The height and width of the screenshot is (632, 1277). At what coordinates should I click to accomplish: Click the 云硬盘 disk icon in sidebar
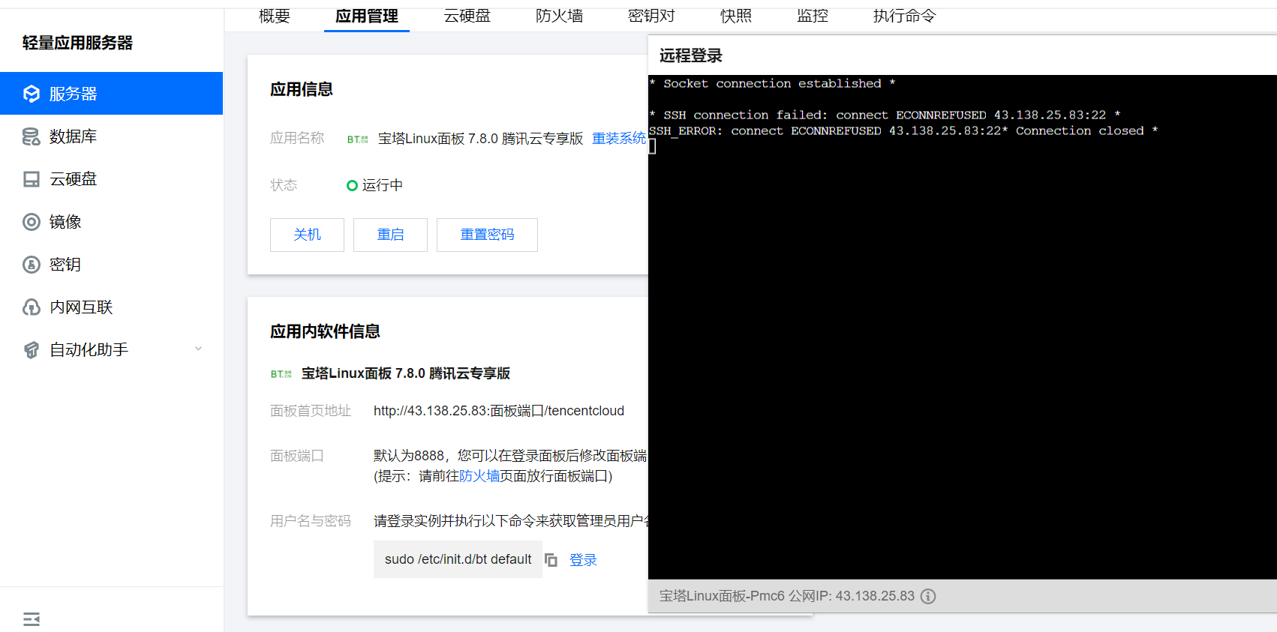[x=31, y=179]
